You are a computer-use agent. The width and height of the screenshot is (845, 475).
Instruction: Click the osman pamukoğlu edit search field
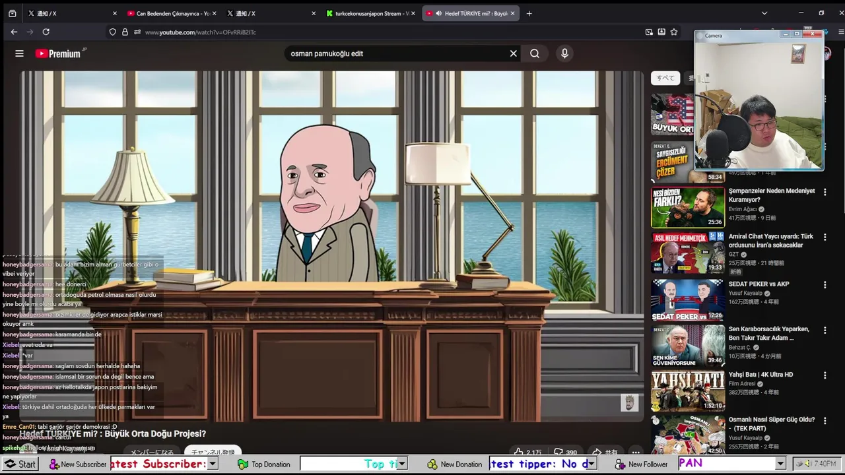coord(396,53)
